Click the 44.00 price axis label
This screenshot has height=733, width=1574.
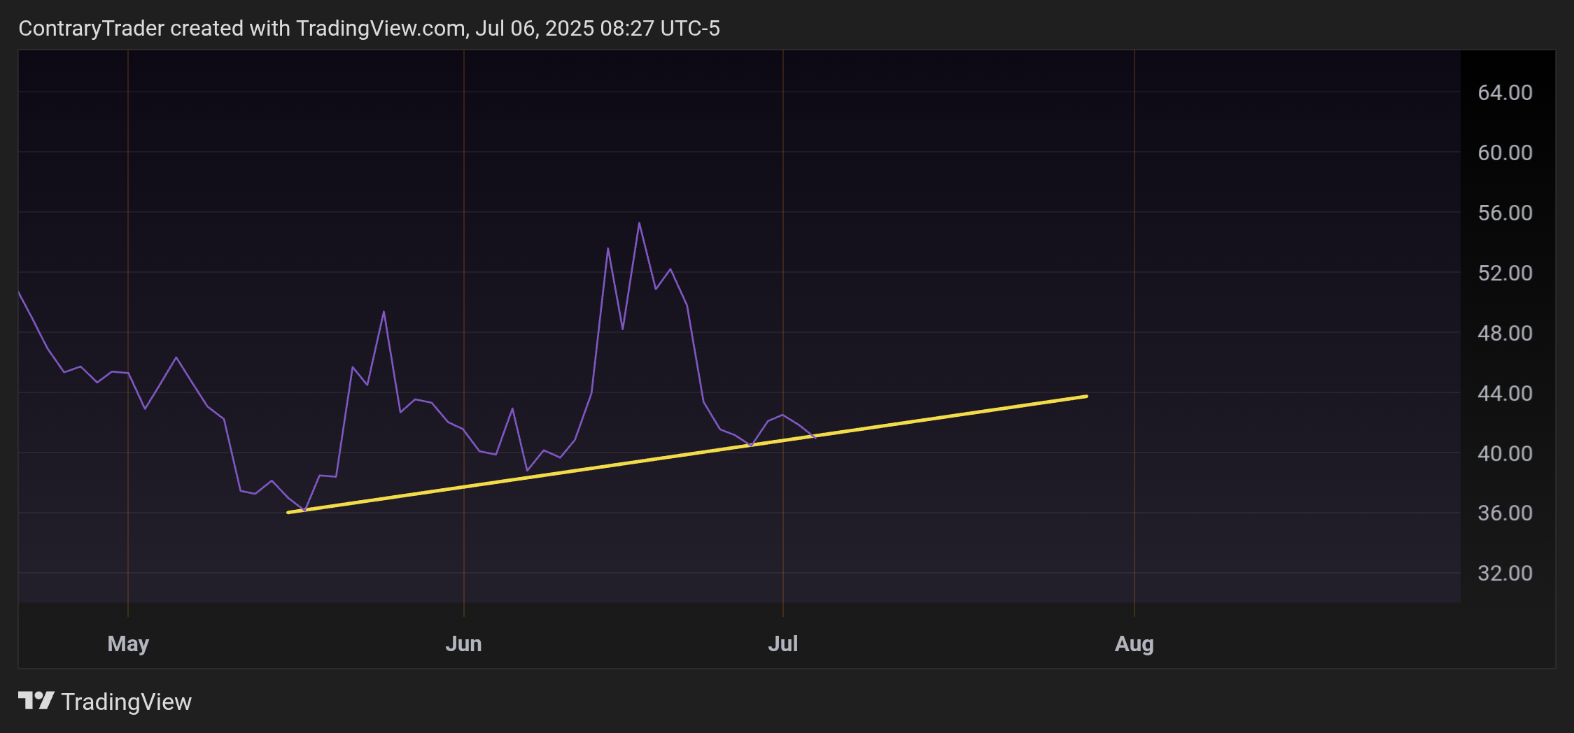1505,393
